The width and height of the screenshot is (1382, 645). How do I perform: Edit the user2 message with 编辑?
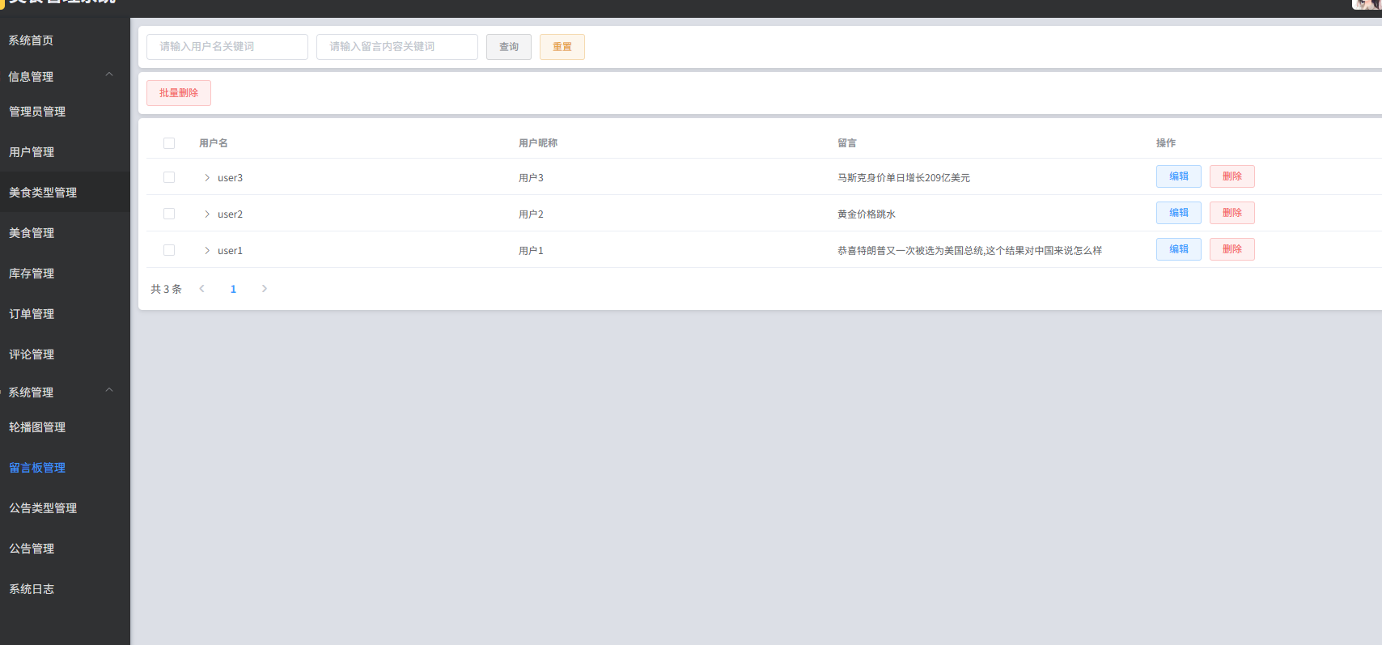click(x=1179, y=213)
